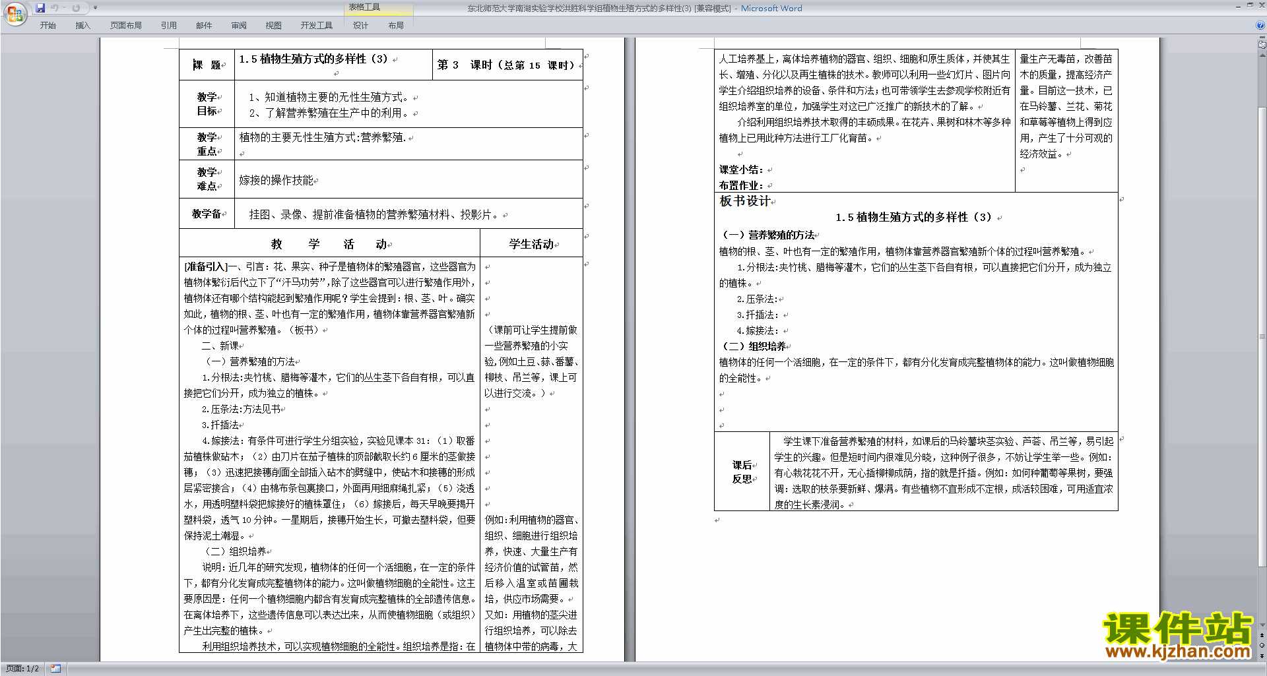Image resolution: width=1267 pixels, height=676 pixels.
Task: Toggle the ruler icon above scrollbar
Action: tap(1262, 46)
